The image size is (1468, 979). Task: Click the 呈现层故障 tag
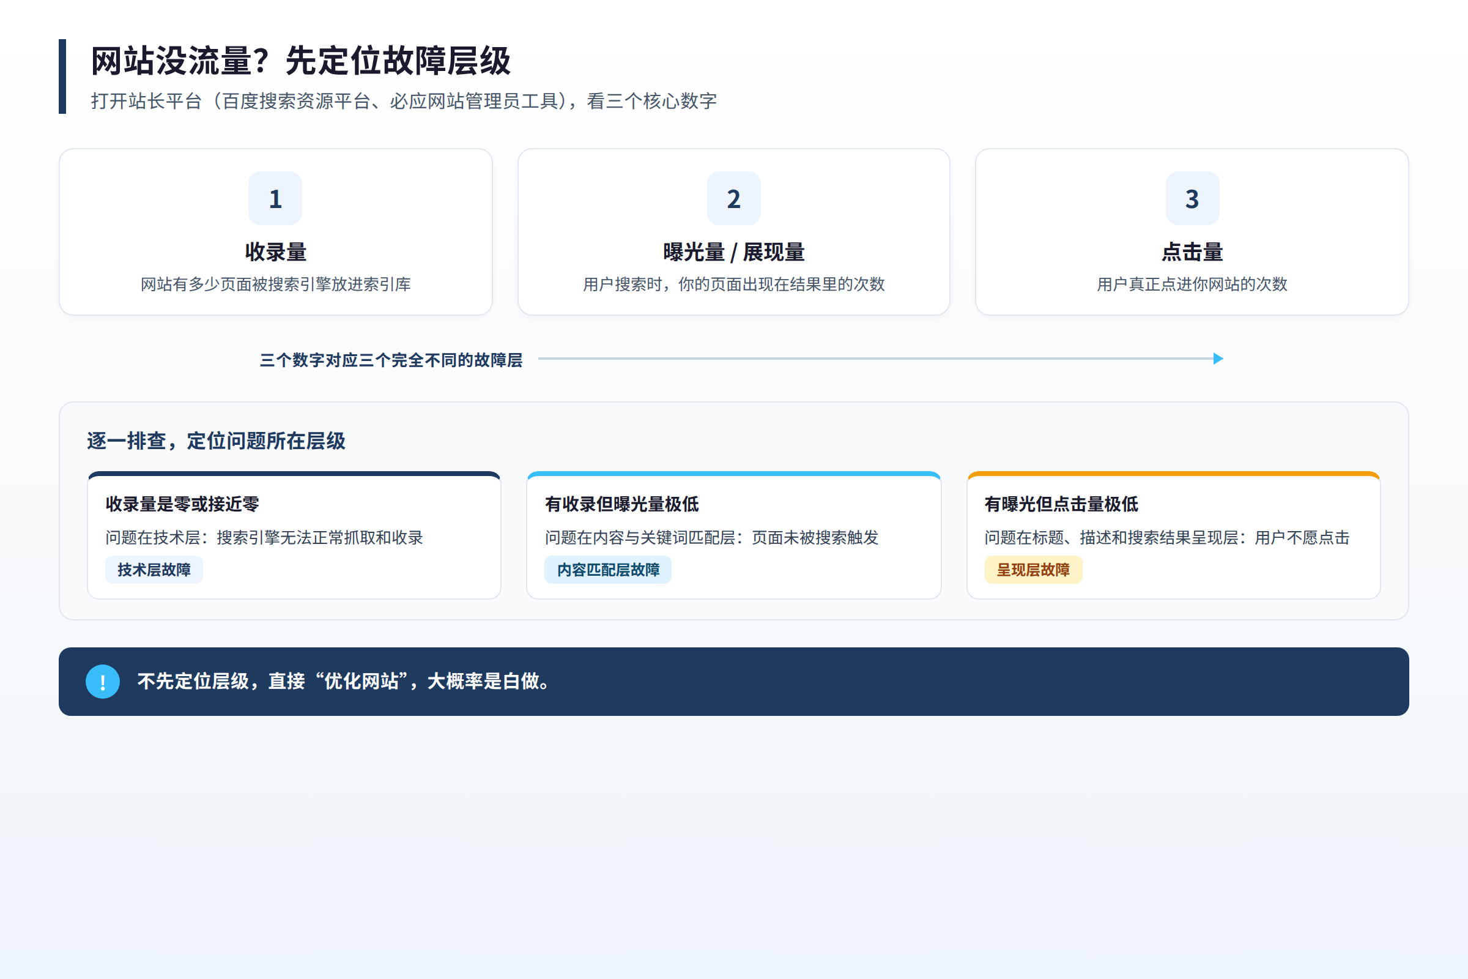pyautogui.click(x=1033, y=570)
